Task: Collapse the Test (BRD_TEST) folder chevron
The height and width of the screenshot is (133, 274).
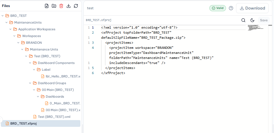Action: (x=26, y=56)
